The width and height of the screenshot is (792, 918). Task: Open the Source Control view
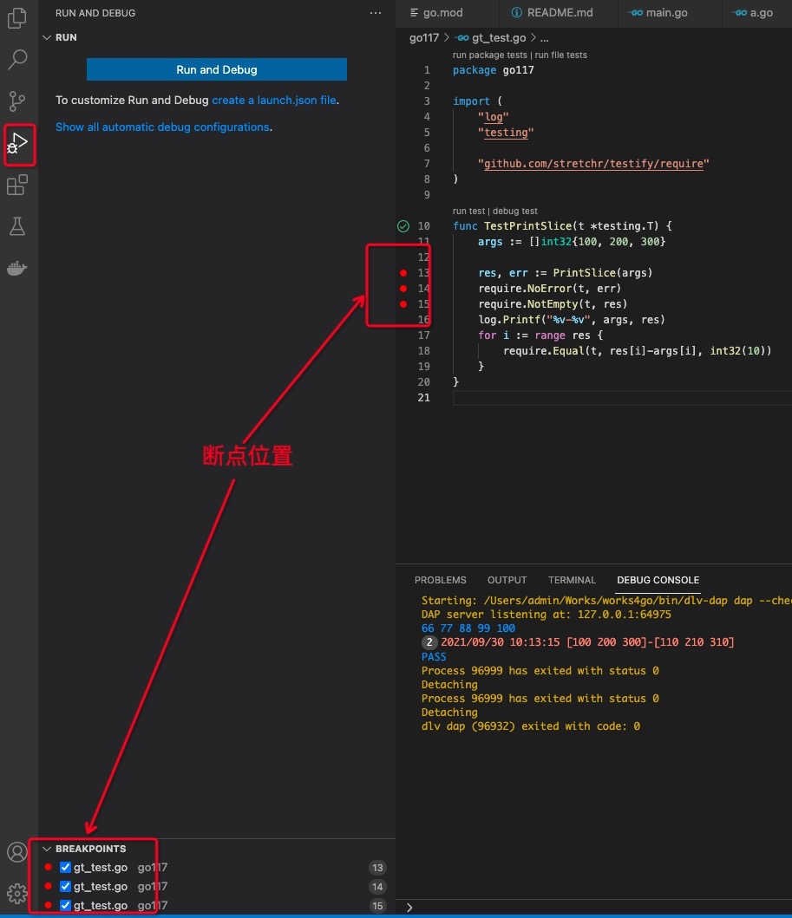pyautogui.click(x=17, y=101)
